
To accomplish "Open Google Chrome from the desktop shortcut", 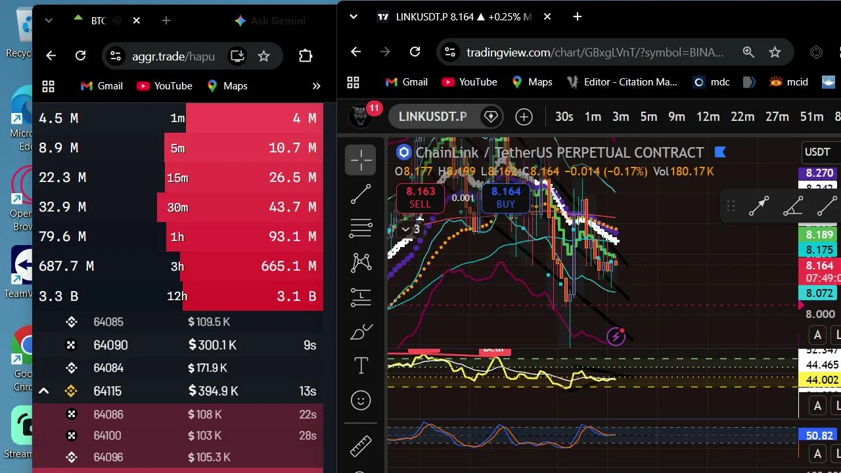I will point(24,358).
